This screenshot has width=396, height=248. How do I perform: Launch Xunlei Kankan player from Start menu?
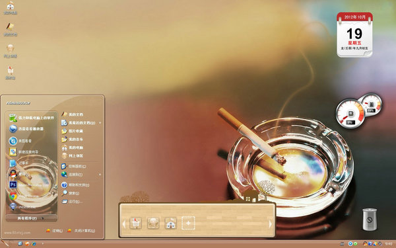26,129
